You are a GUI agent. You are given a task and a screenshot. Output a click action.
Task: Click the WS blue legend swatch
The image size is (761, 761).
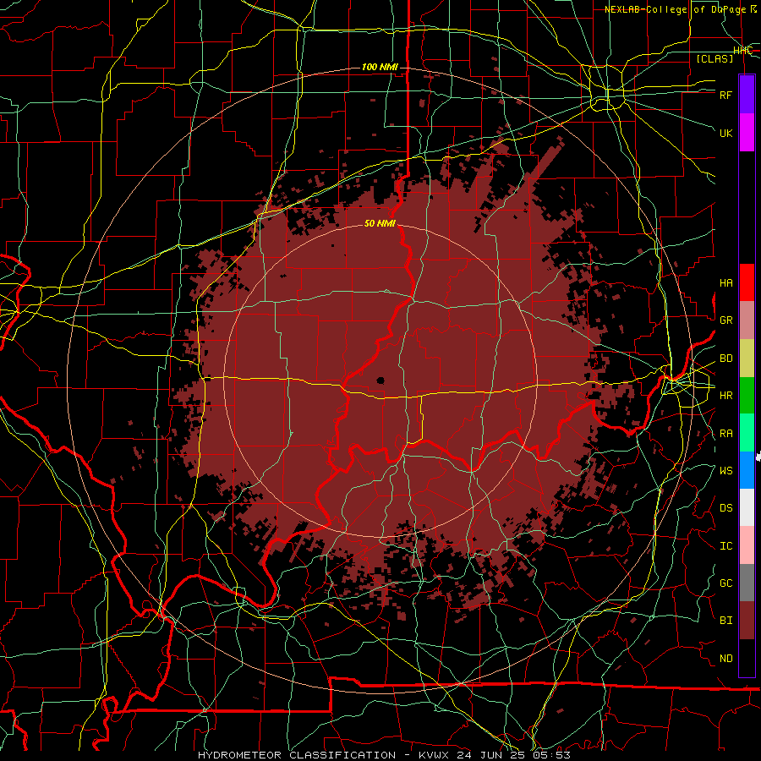coord(747,470)
